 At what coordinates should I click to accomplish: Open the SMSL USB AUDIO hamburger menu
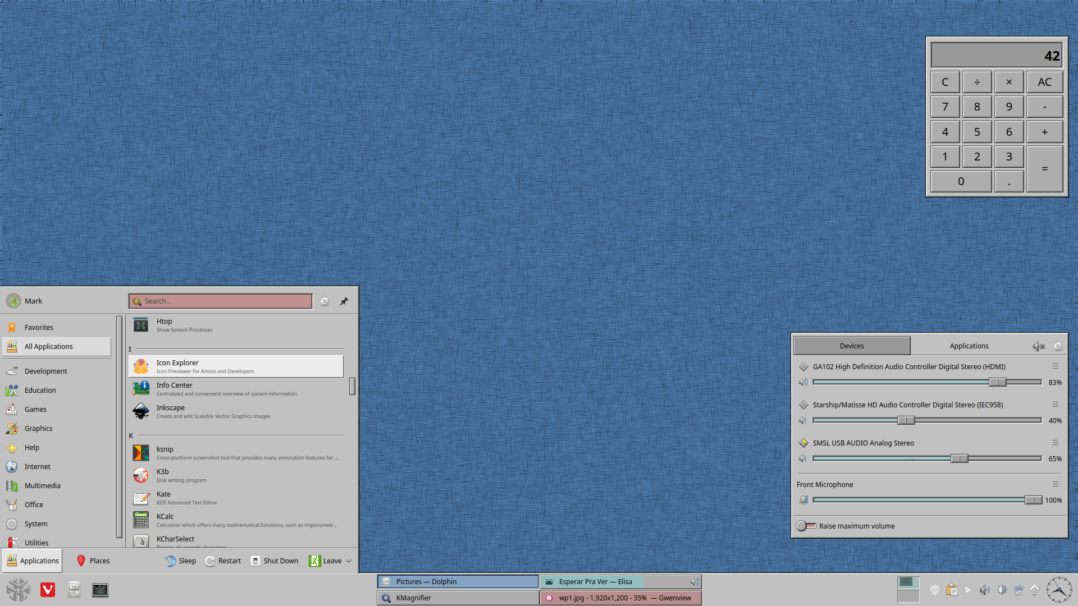[x=1056, y=443]
